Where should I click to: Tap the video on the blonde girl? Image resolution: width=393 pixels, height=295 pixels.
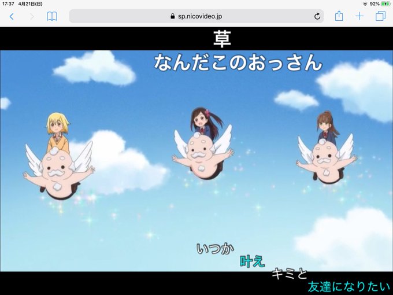pos(58,132)
